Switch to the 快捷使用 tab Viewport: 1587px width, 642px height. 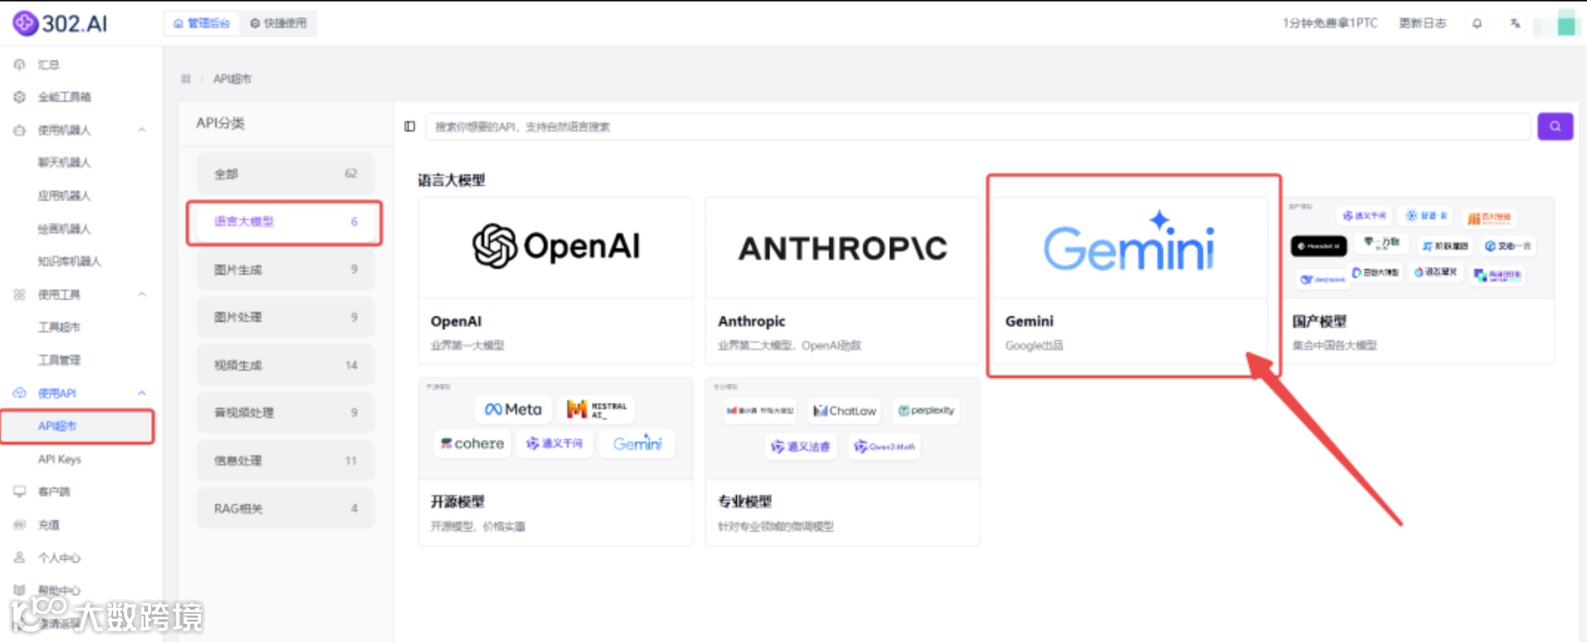[x=278, y=24]
